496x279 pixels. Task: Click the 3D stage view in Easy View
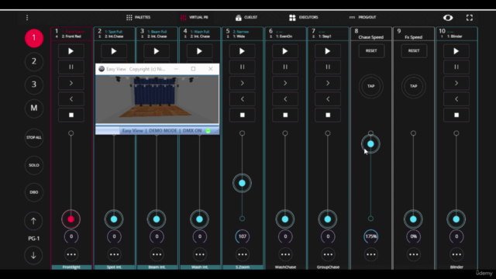[x=157, y=99]
